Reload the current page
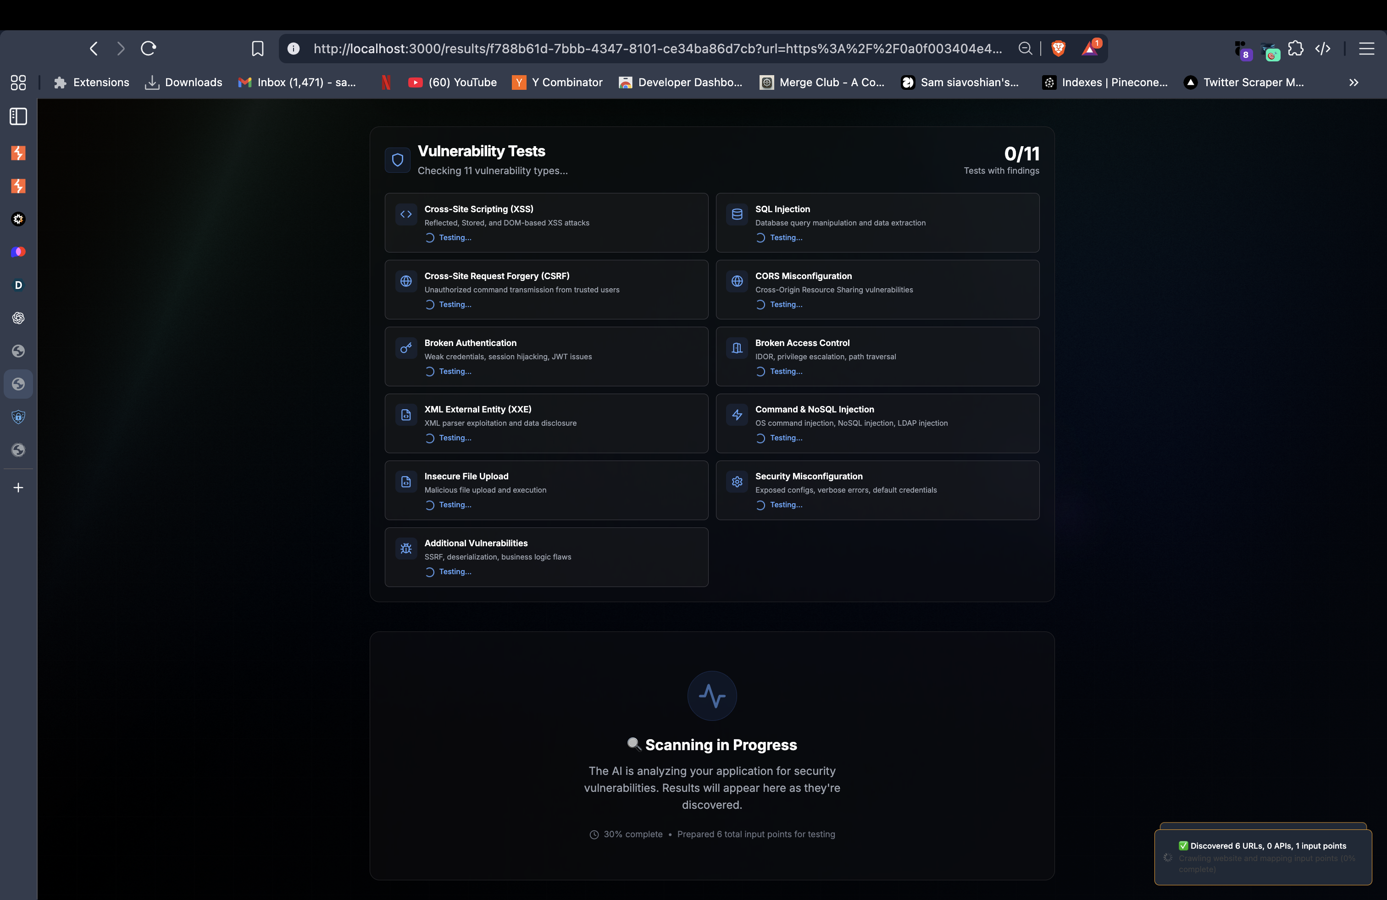This screenshot has width=1387, height=900. pyautogui.click(x=149, y=48)
